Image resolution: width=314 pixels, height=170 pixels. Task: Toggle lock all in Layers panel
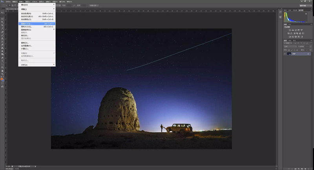click(x=297, y=50)
